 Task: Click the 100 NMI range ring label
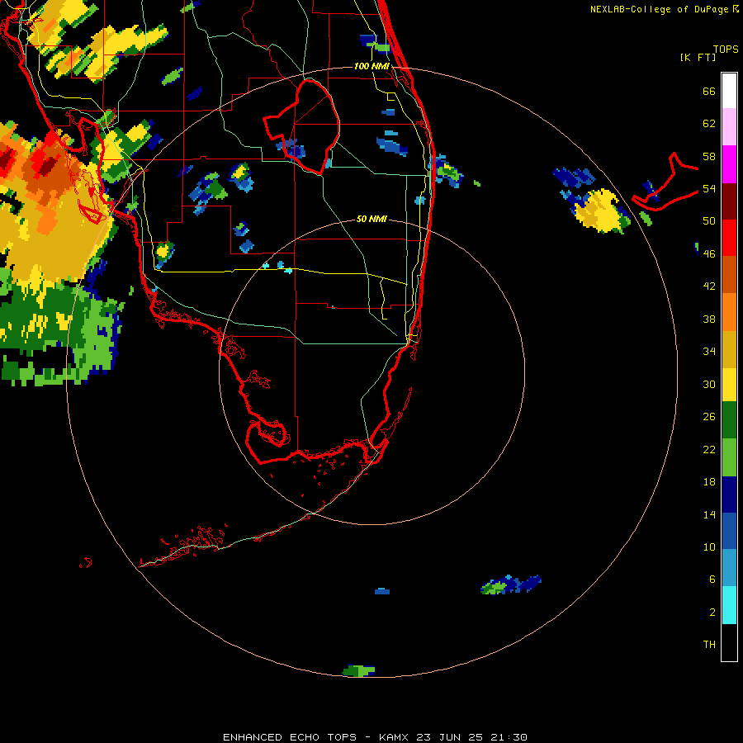point(371,66)
